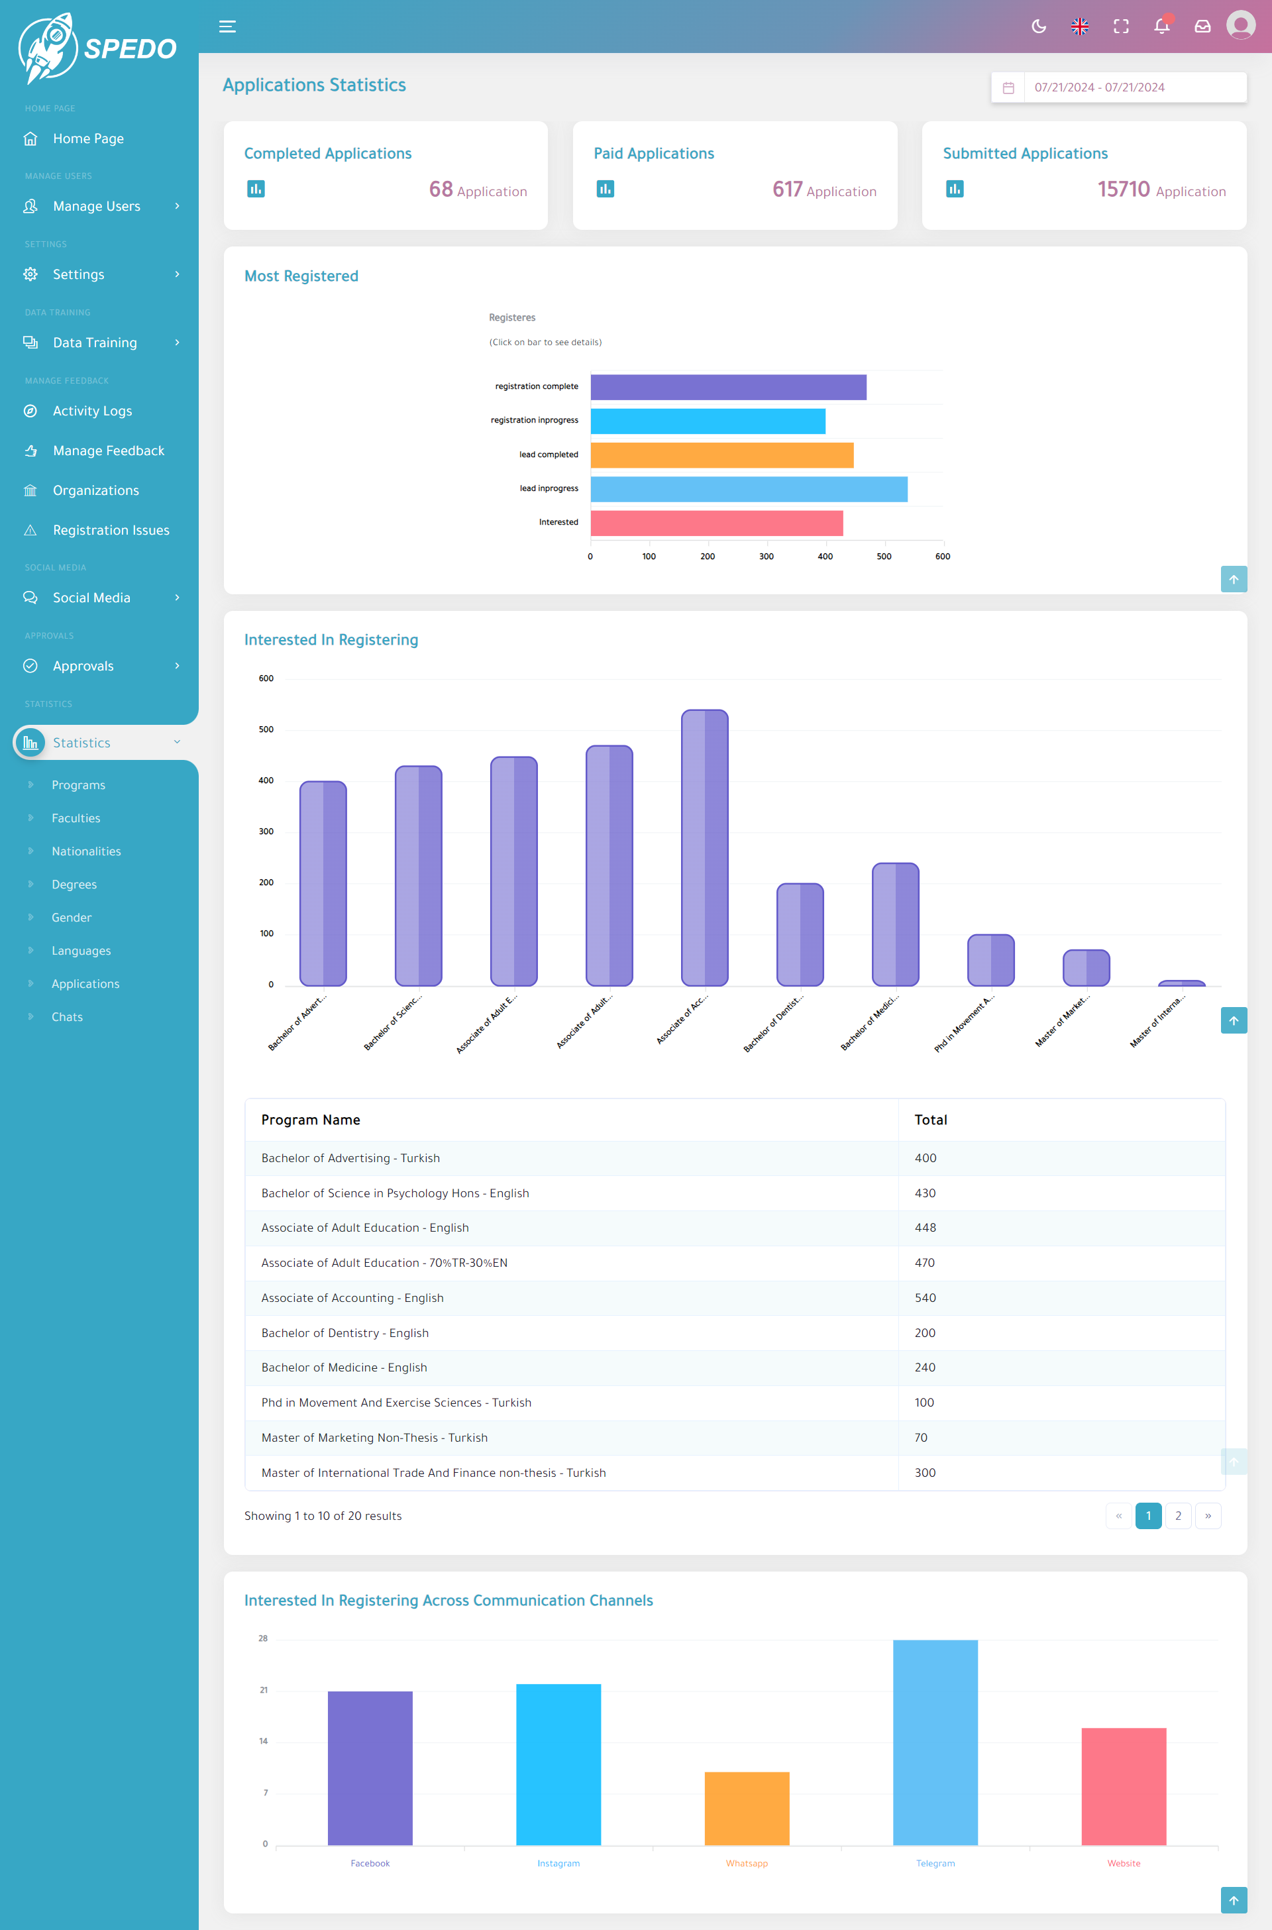Open the date range picker field

(x=1119, y=87)
